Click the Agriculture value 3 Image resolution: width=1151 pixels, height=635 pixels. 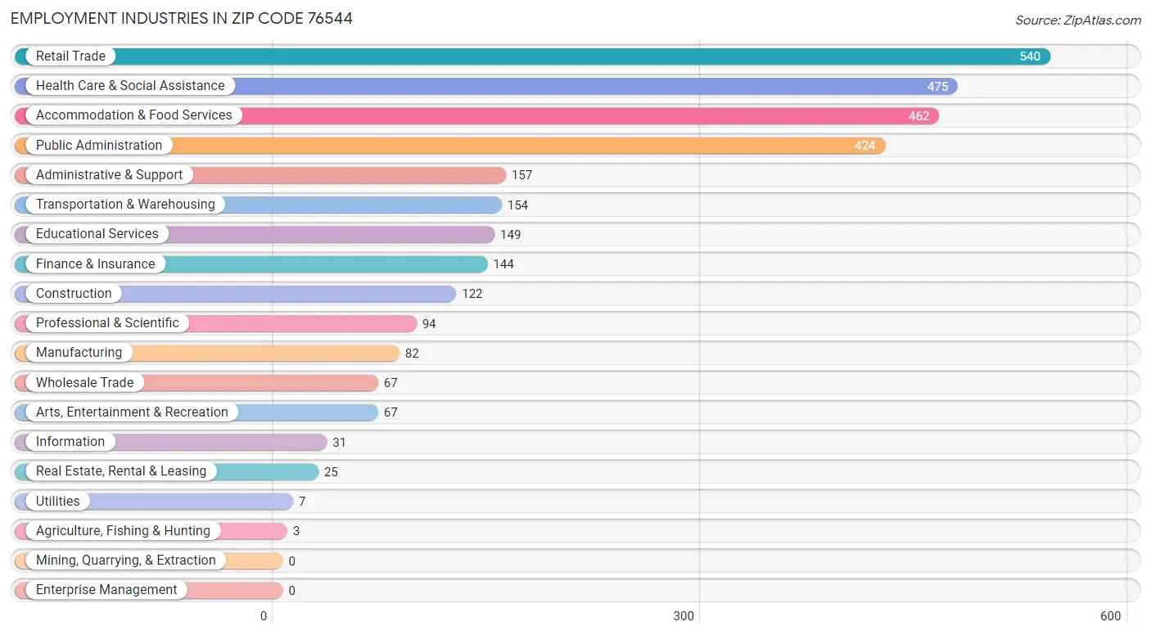[296, 531]
